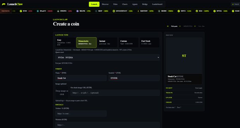
Task: Click the $USO ticker coin icon
Action: pos(21,11)
